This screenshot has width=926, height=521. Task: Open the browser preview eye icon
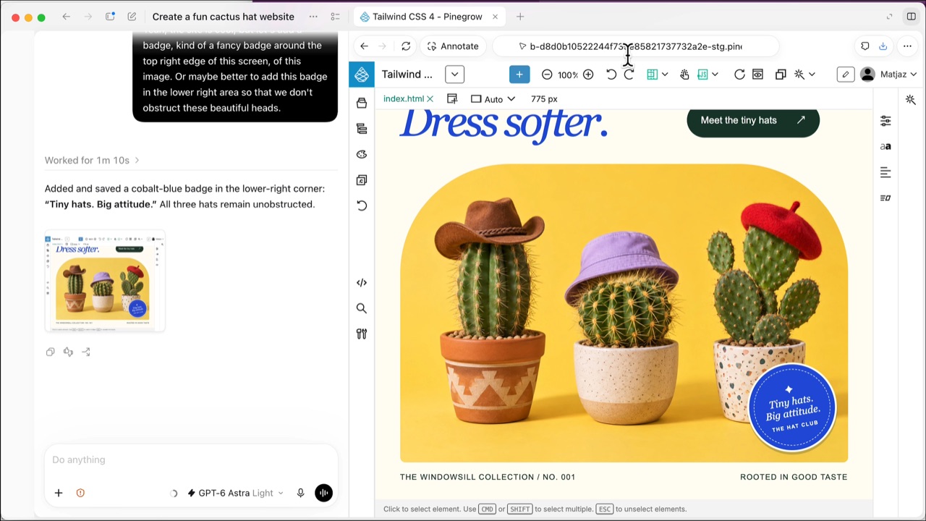757,75
